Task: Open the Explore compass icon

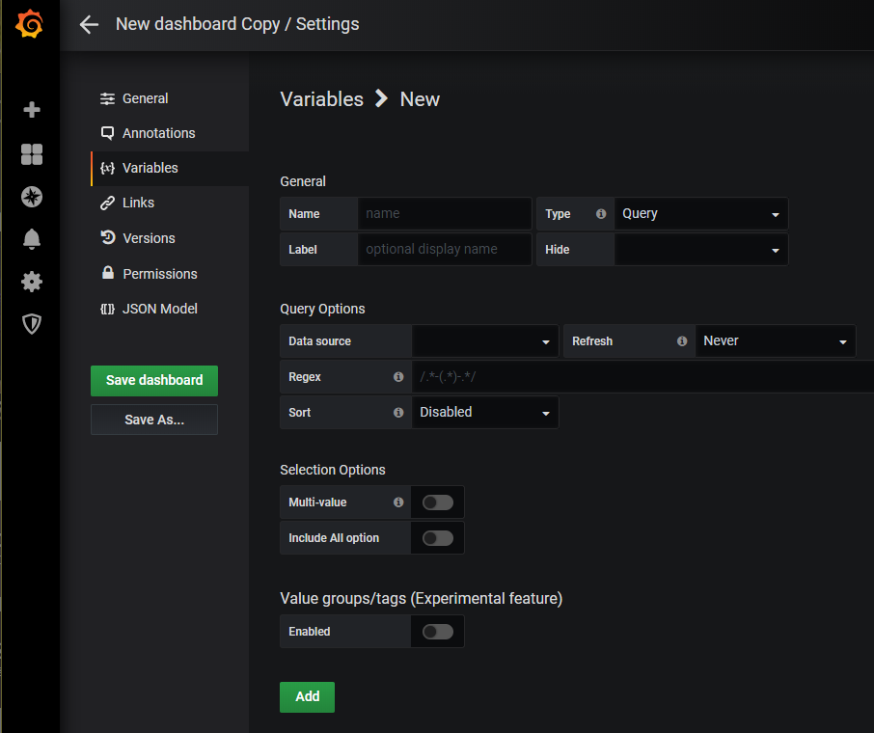Action: [x=32, y=197]
